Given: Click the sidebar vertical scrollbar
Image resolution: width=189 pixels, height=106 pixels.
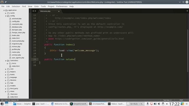Looking at the screenshot, I should click(x=30, y=46).
